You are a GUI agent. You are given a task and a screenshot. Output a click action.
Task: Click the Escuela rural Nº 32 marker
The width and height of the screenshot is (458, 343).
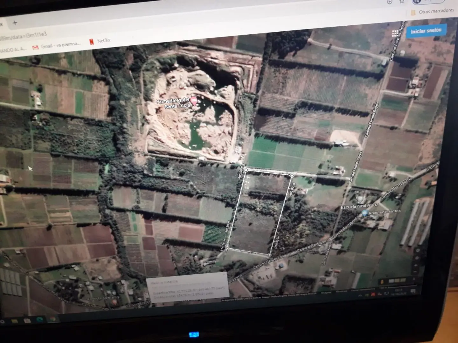[x=360, y=199]
